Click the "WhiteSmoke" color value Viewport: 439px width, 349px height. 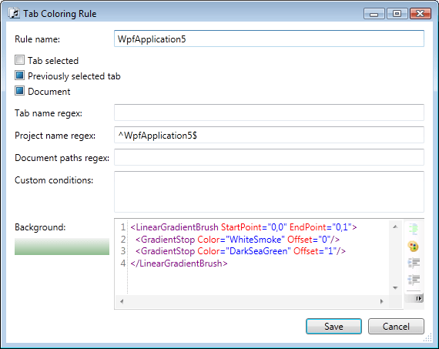point(255,240)
